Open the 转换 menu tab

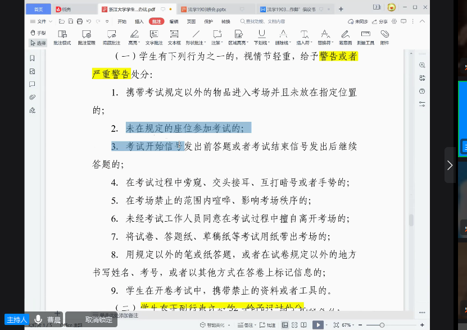point(226,21)
